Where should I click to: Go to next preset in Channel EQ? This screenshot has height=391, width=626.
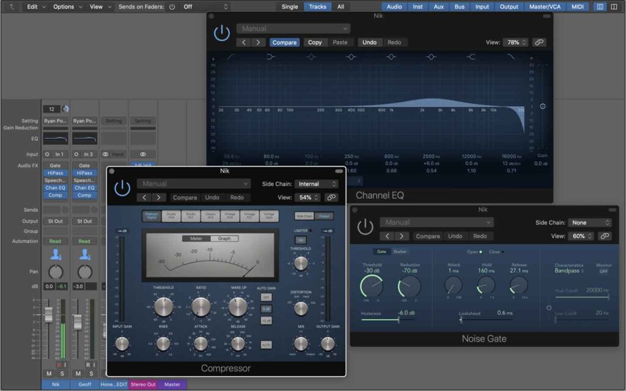tap(259, 42)
